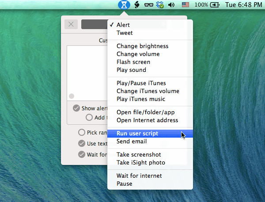This screenshot has width=265, height=202.
Task: Click the volume speaker icon
Action: coord(171,5)
